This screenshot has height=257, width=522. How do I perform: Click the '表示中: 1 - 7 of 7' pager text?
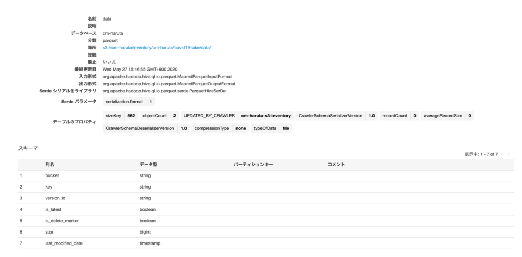pyautogui.click(x=481, y=154)
